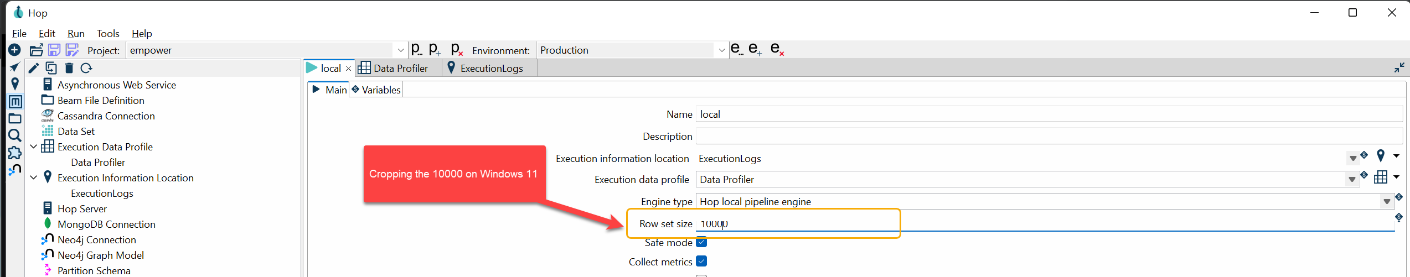Screen dimensions: 1410x277
Task: Open the menu arrow next to location pin
Action: [x=1396, y=156]
